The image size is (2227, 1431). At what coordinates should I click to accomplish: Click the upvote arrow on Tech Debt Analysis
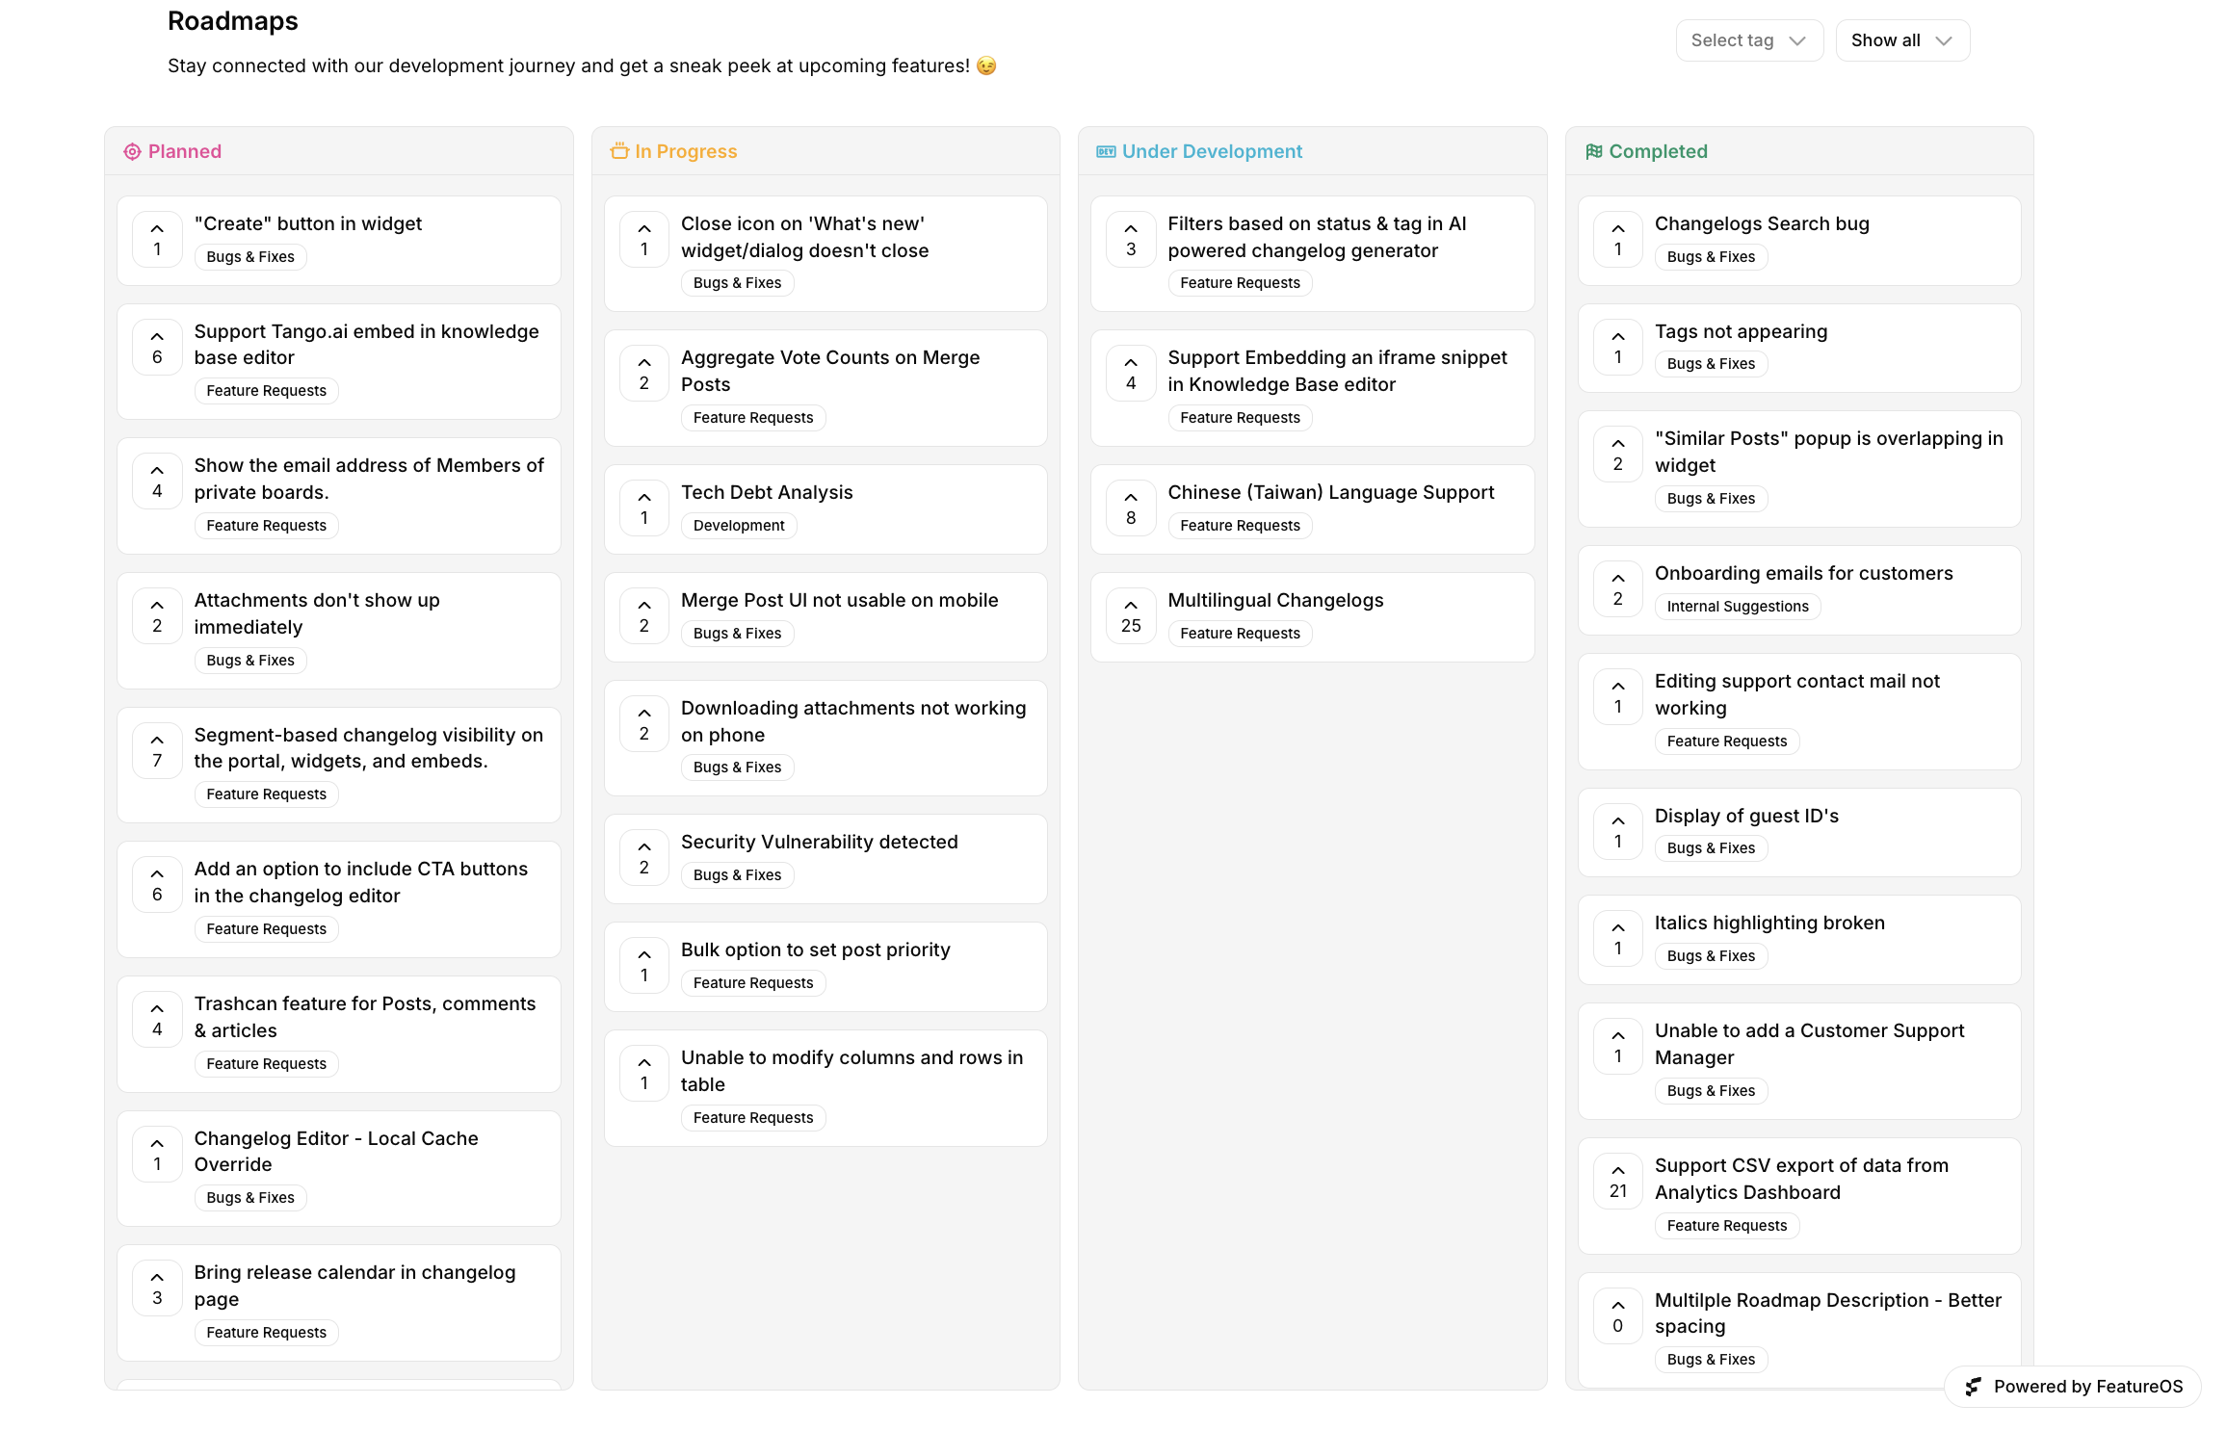pyautogui.click(x=643, y=497)
